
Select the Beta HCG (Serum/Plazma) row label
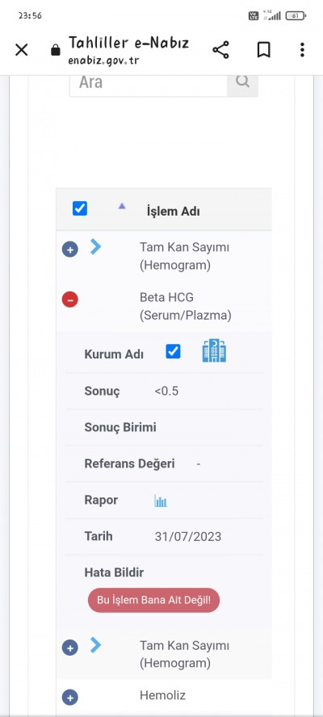[x=185, y=306]
